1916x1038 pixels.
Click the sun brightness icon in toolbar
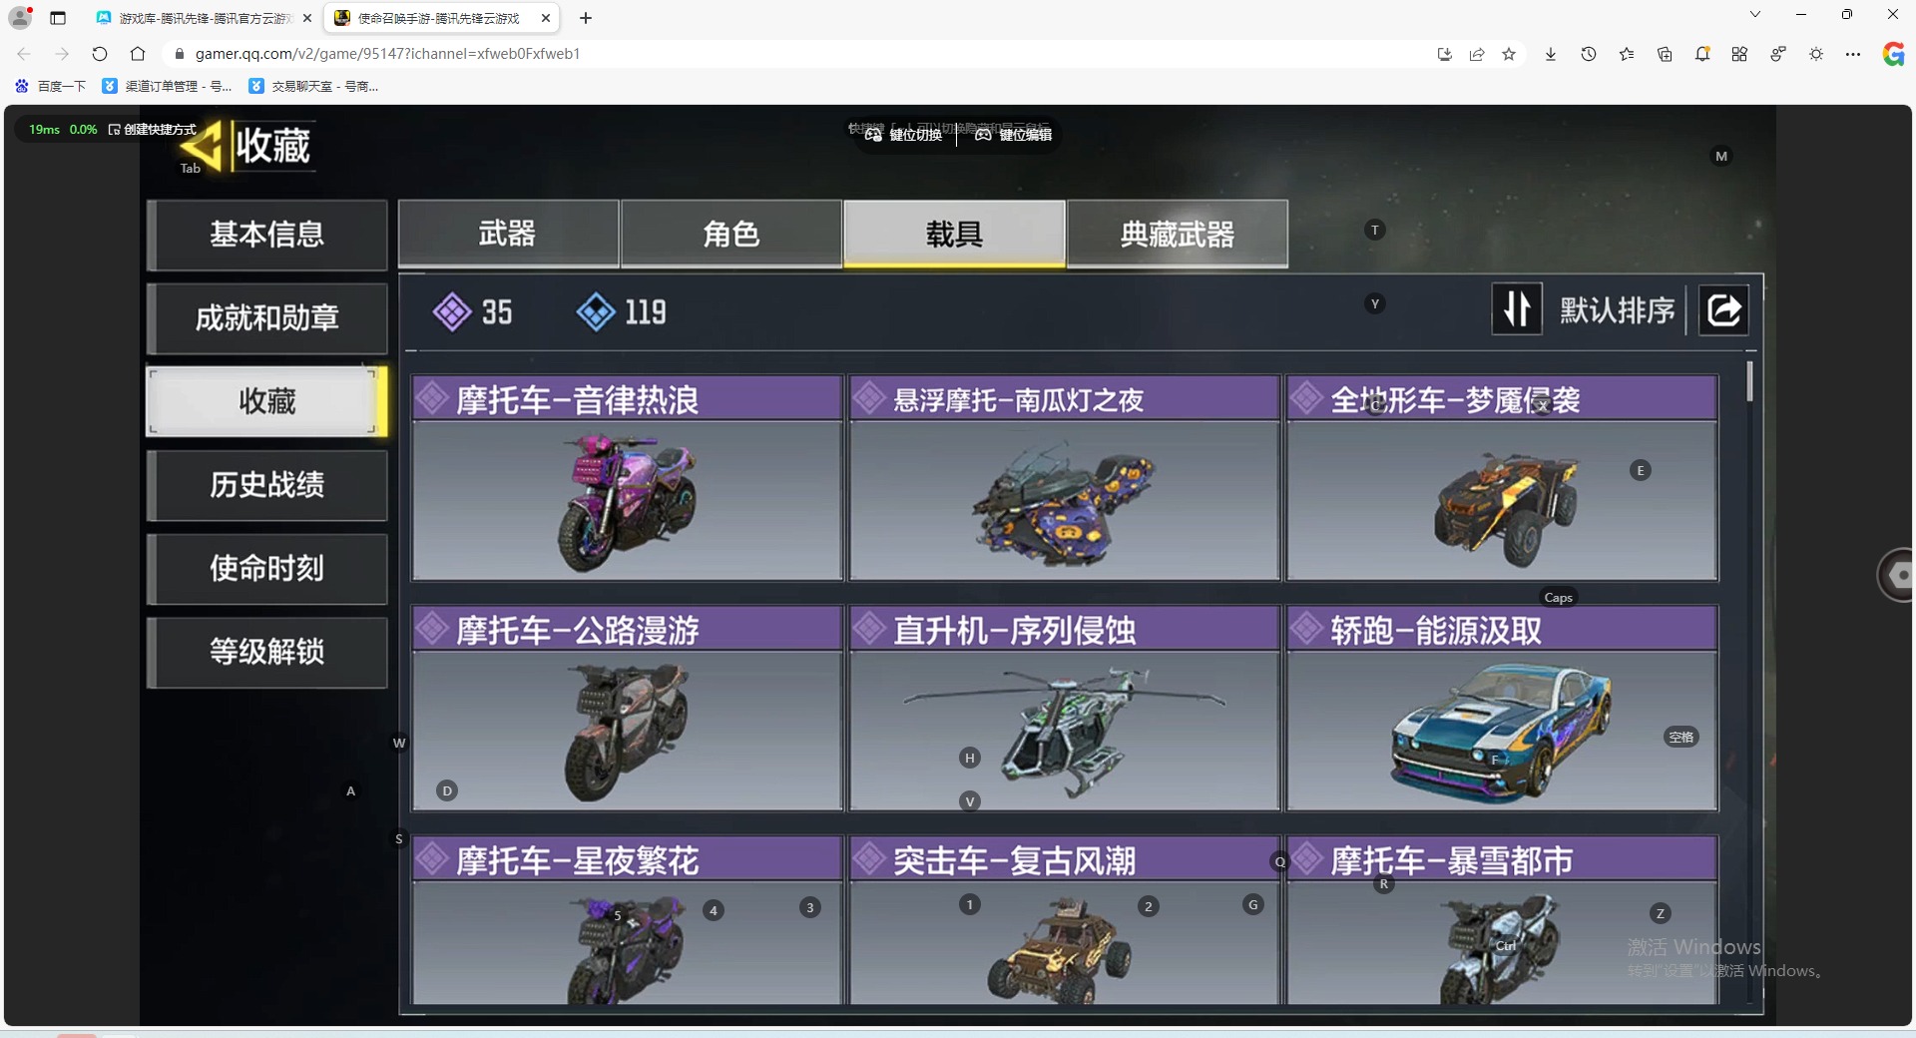click(x=1816, y=54)
